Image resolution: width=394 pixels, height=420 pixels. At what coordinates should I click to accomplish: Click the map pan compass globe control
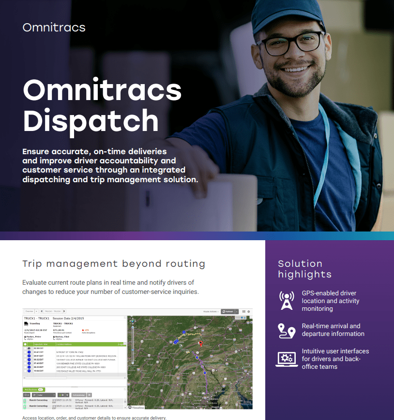coord(133,320)
